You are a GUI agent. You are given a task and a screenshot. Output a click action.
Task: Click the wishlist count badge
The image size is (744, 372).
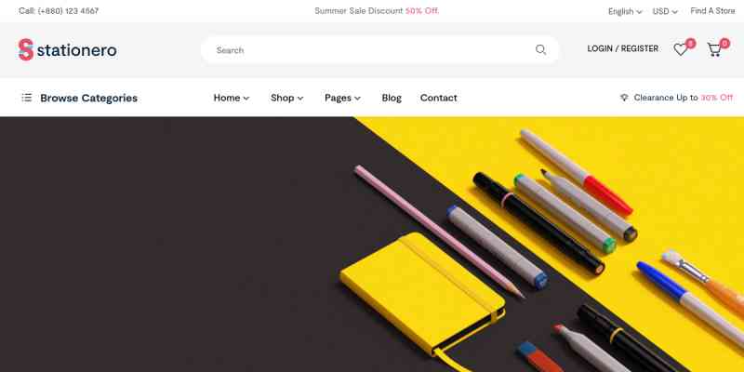[x=690, y=43]
